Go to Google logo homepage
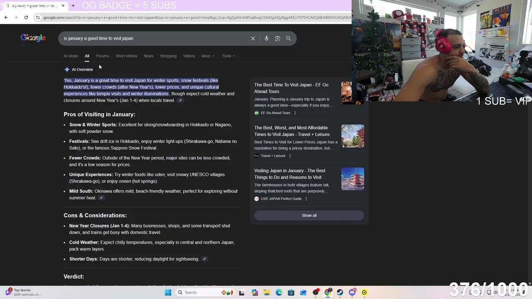 point(33,38)
